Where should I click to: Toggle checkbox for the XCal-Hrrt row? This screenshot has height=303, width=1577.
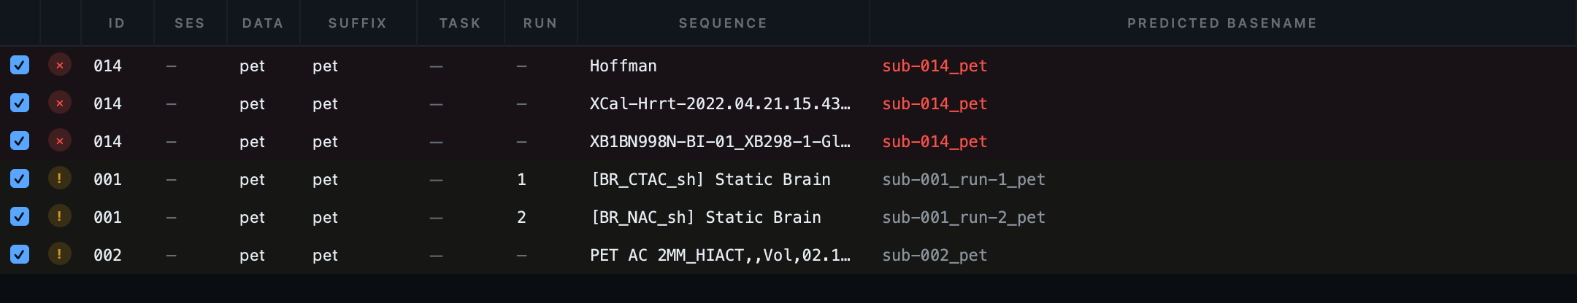click(x=20, y=103)
